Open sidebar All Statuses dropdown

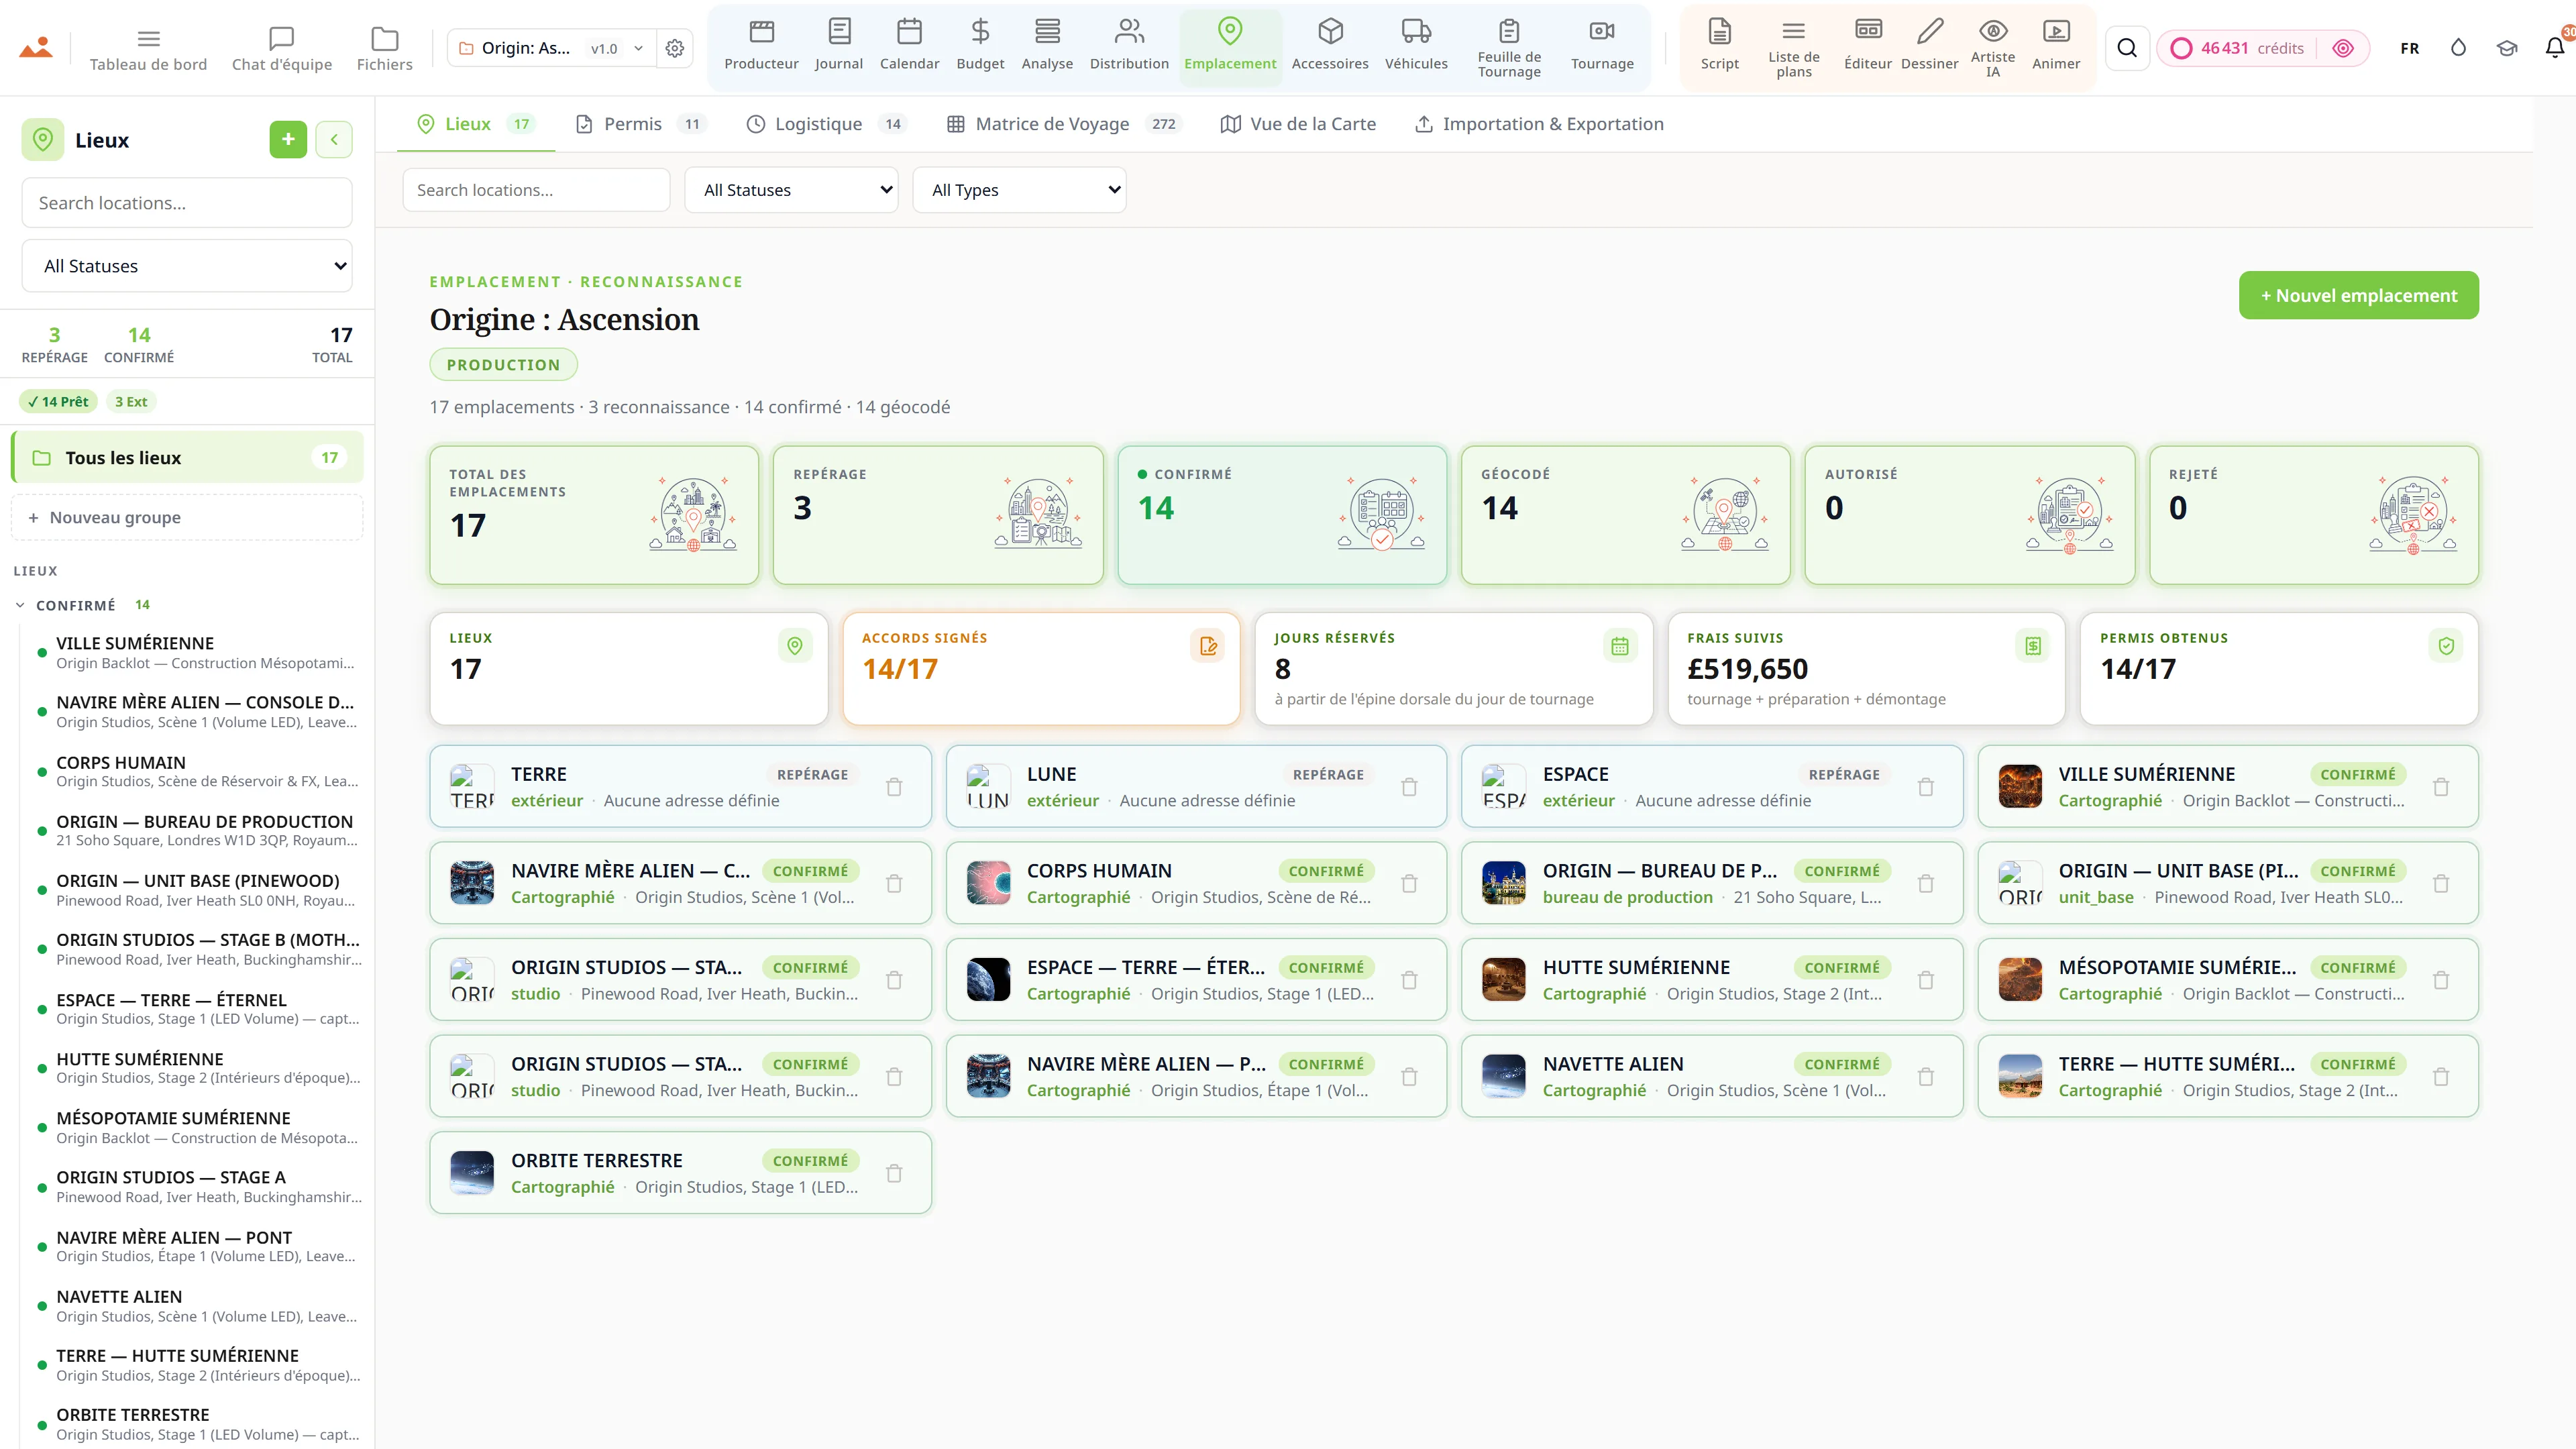(187, 266)
